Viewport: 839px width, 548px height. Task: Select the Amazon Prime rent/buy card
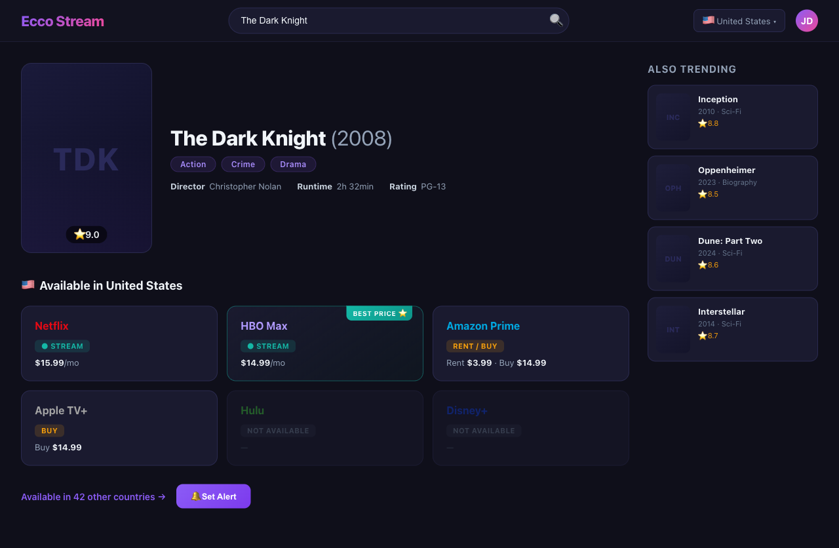point(530,343)
